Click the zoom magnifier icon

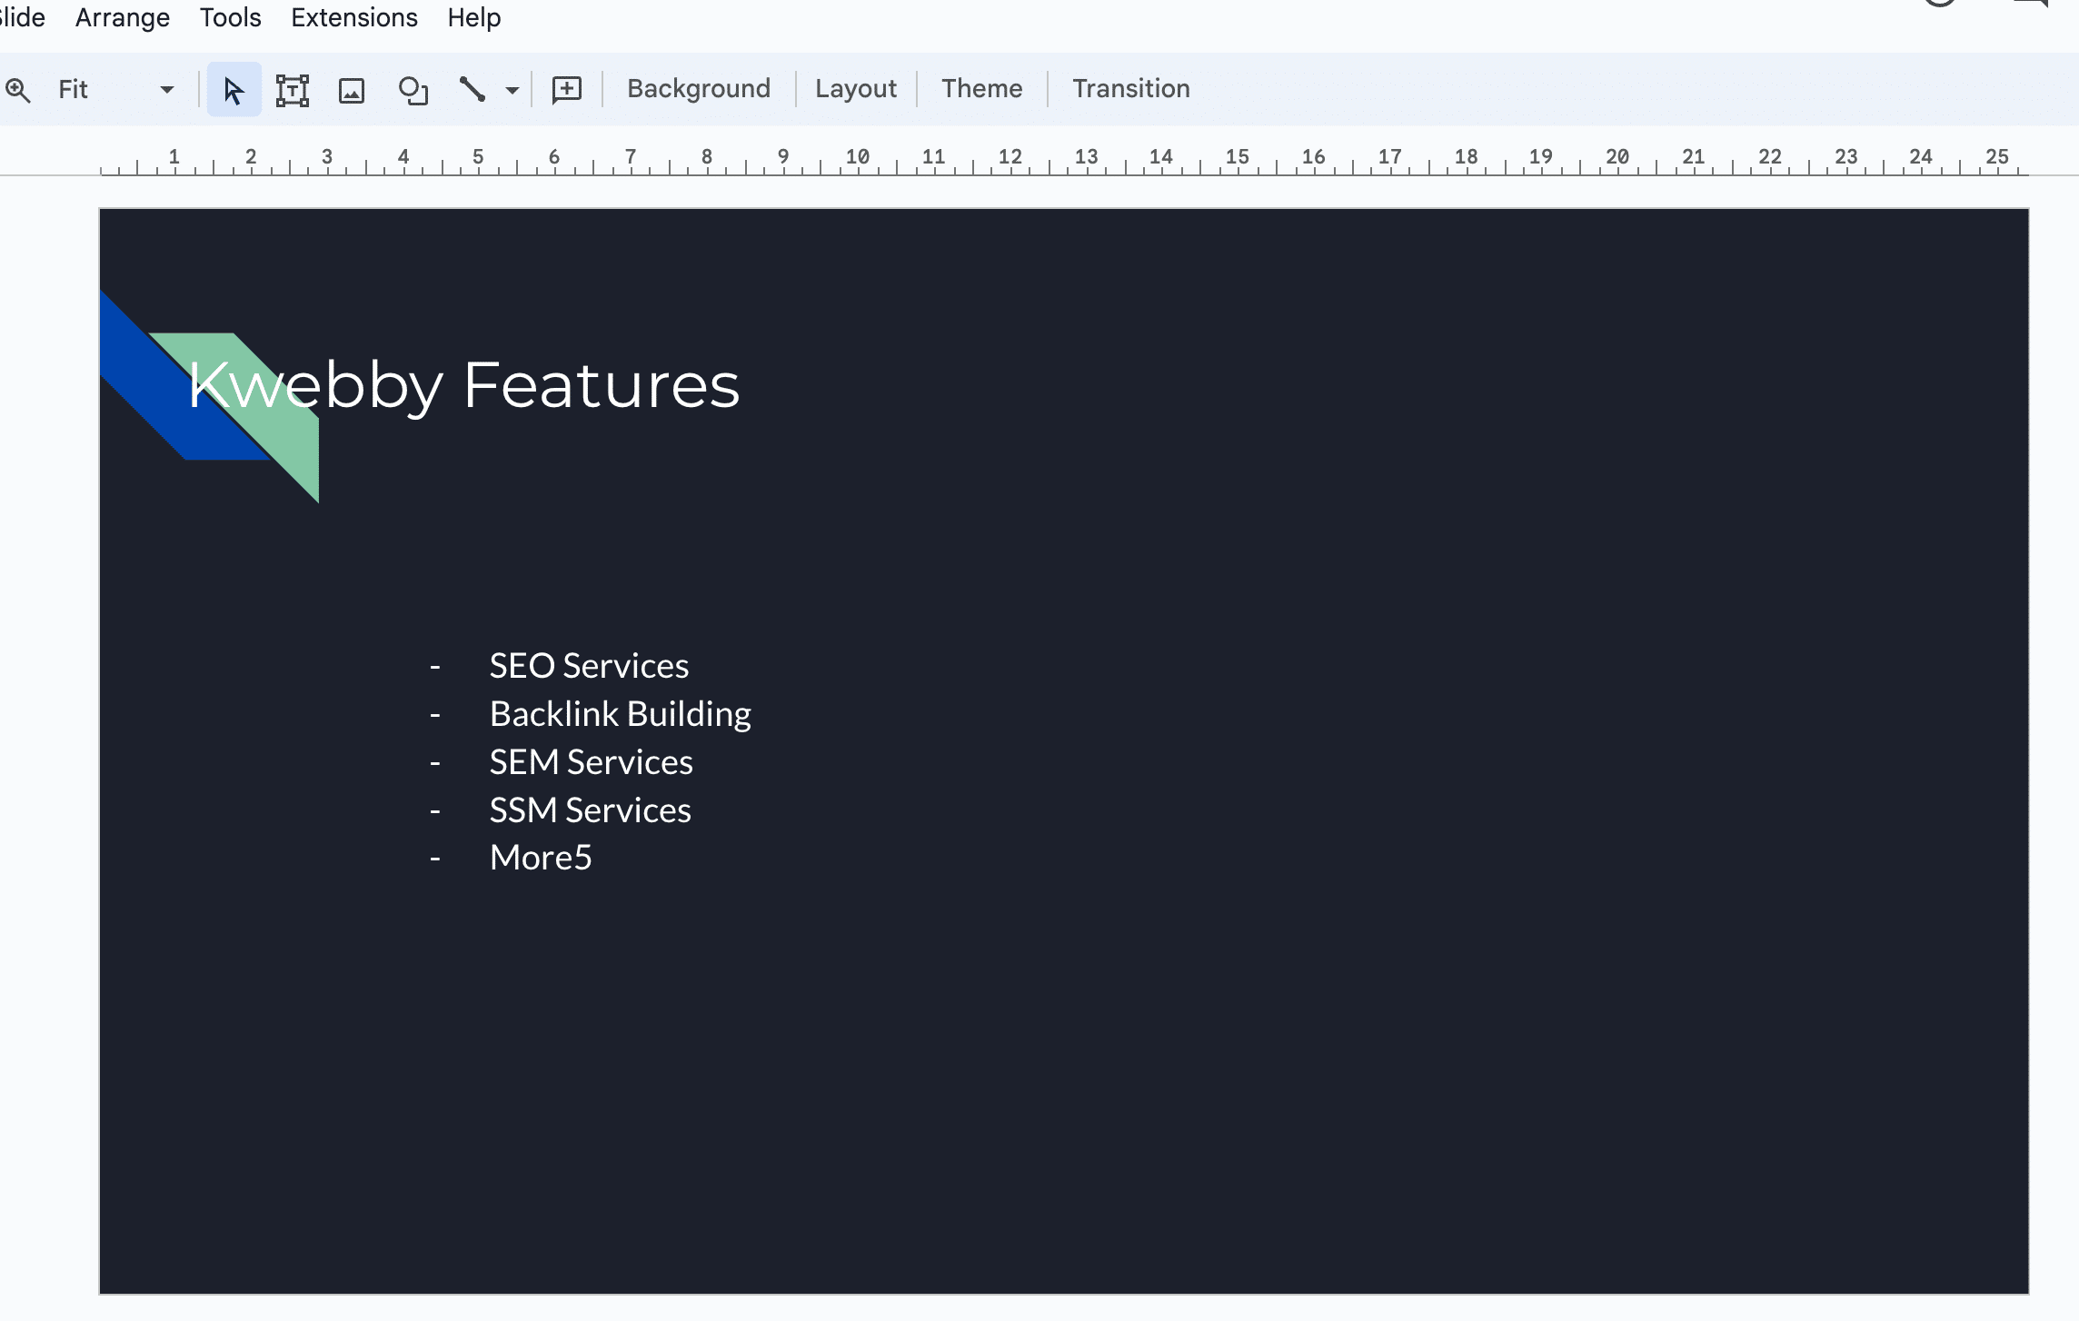pos(18,89)
